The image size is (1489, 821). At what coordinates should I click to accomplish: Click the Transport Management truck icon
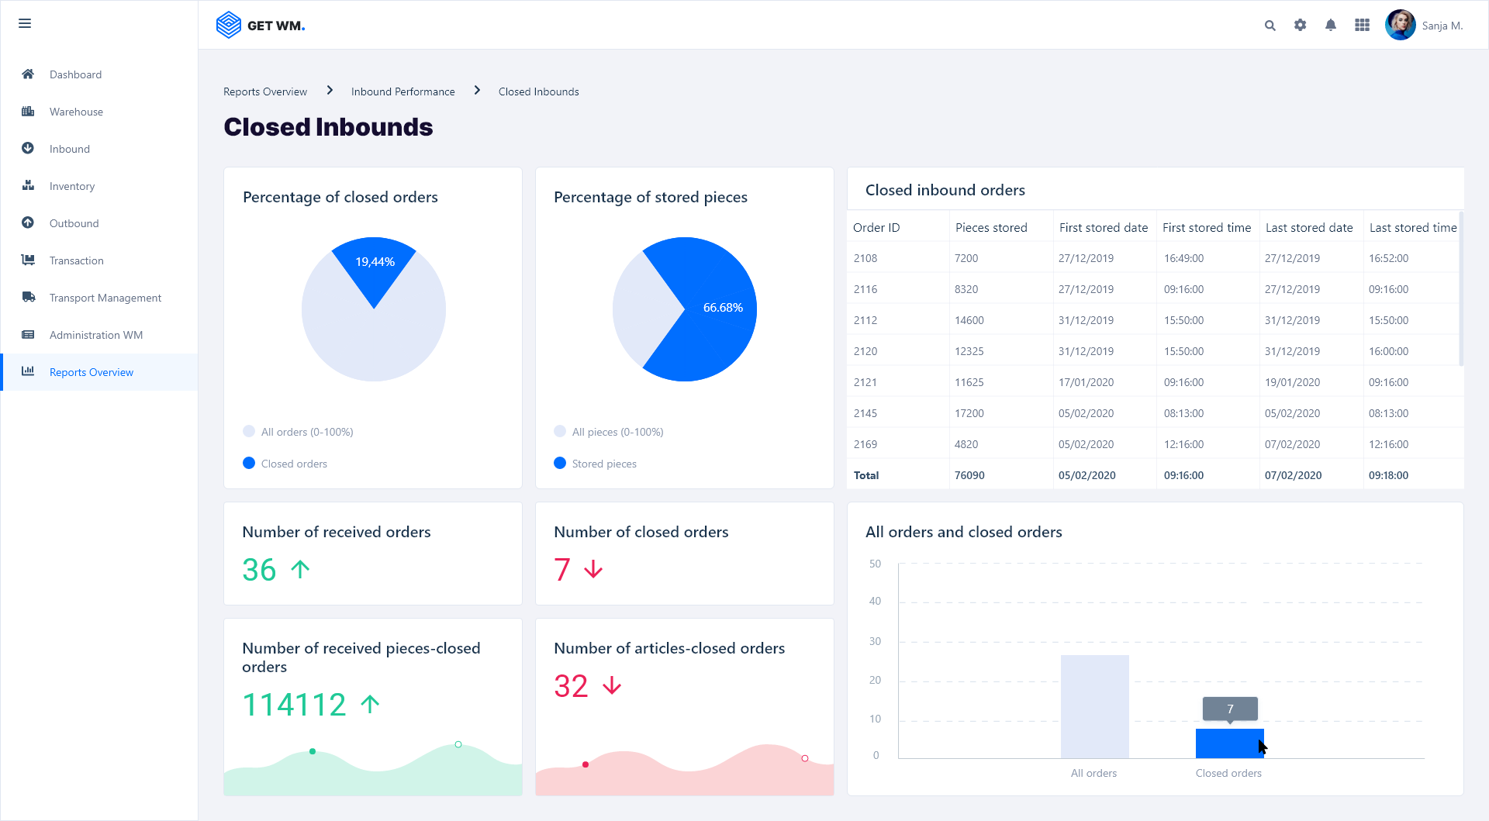pyautogui.click(x=28, y=297)
